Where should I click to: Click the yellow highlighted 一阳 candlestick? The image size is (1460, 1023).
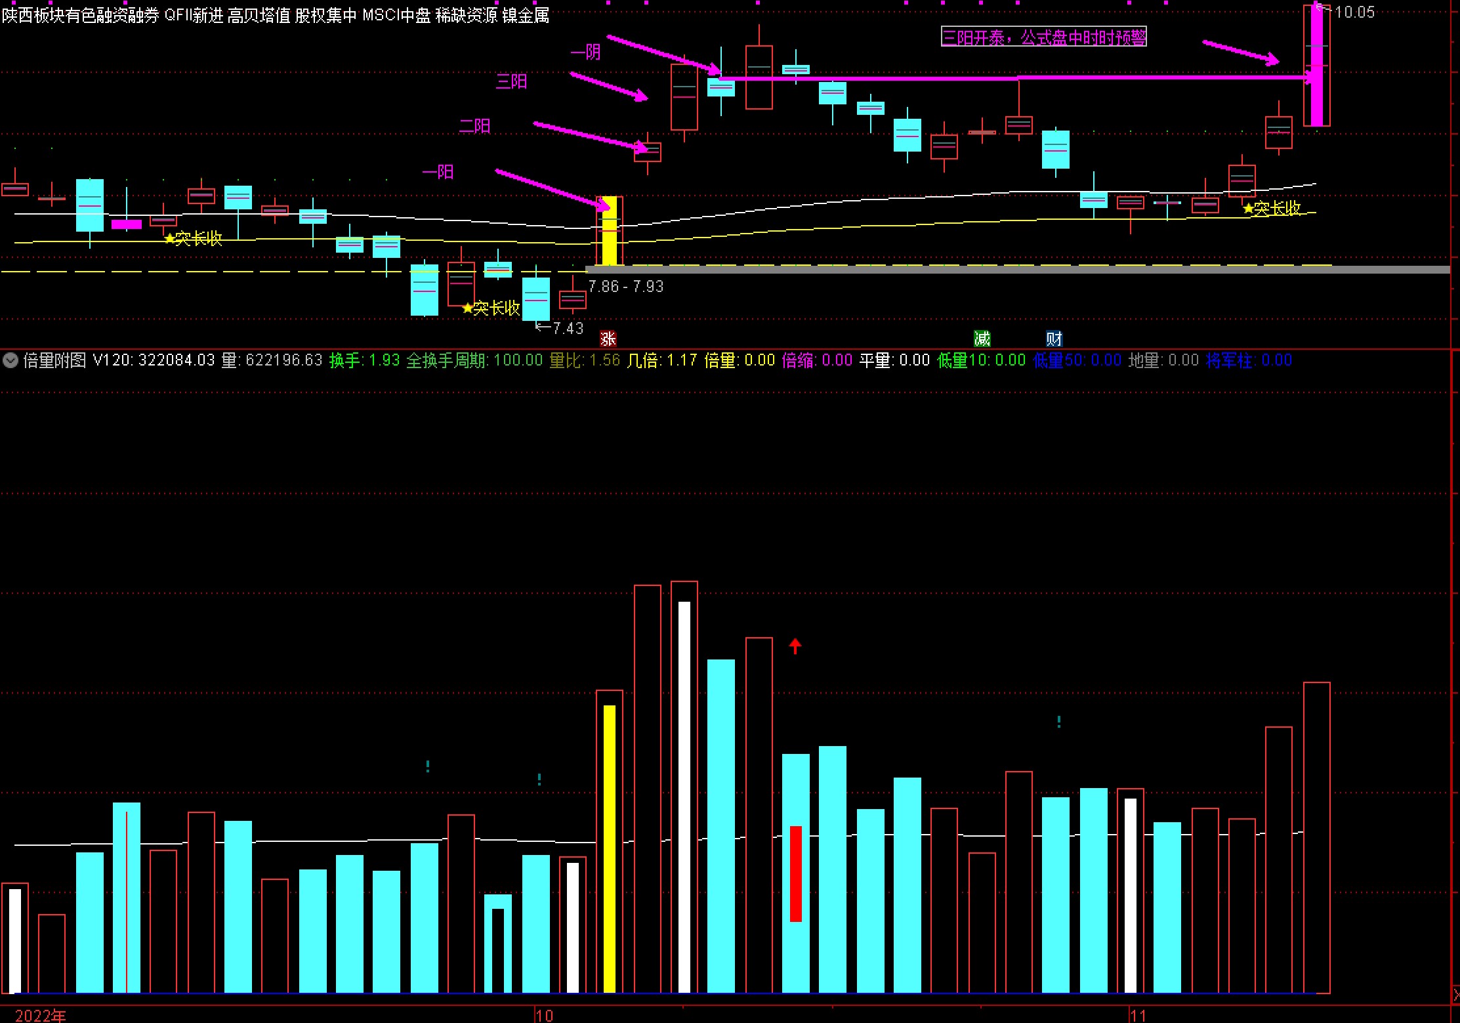click(610, 231)
